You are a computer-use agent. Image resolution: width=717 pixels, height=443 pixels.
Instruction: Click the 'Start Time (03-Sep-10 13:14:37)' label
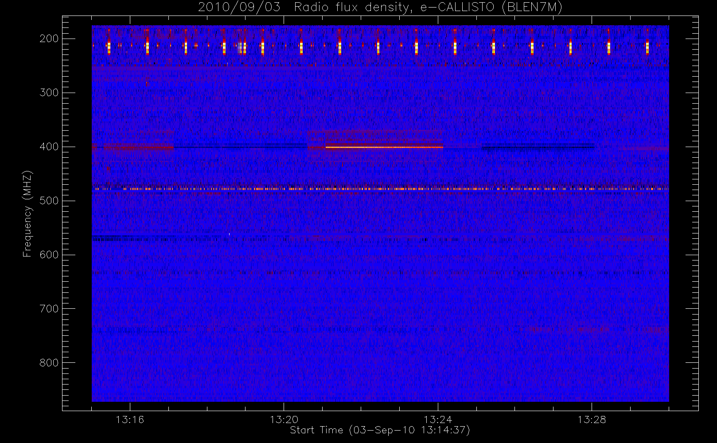[380, 430]
